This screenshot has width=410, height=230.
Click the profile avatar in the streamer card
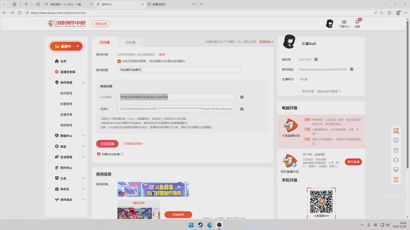(289, 42)
